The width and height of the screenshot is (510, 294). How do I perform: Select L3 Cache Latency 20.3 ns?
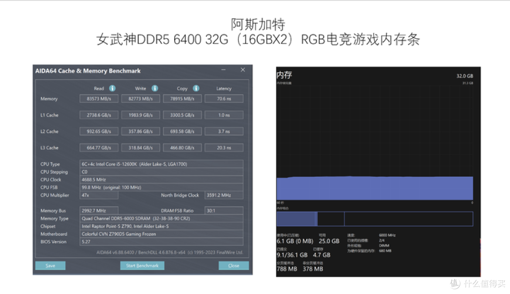224,148
